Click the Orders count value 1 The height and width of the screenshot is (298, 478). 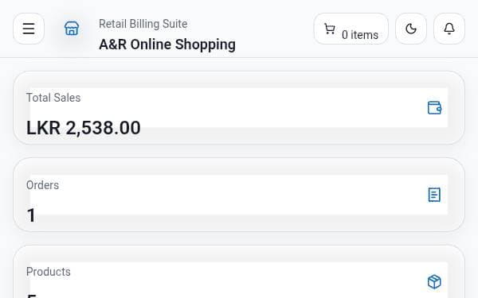[x=31, y=215]
